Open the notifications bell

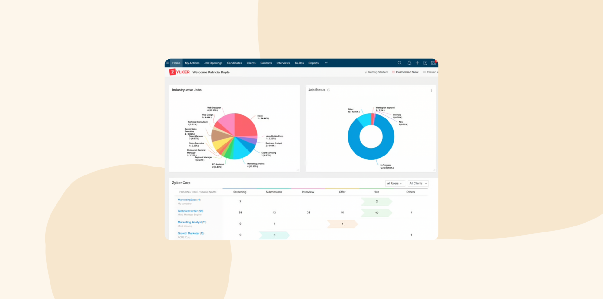click(409, 63)
